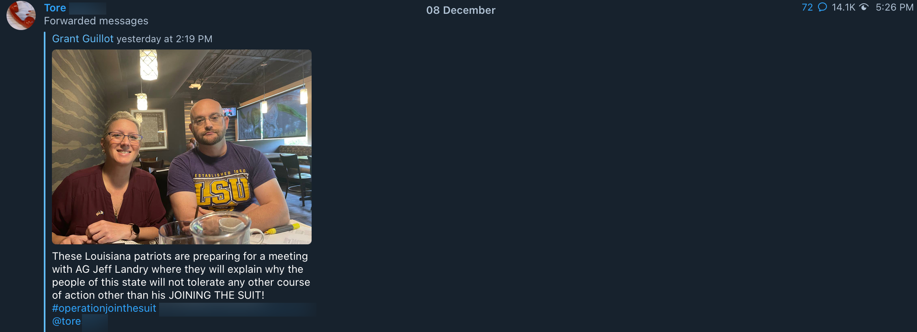Open Tore's round profile avatar
This screenshot has height=332, width=917.
(x=21, y=15)
